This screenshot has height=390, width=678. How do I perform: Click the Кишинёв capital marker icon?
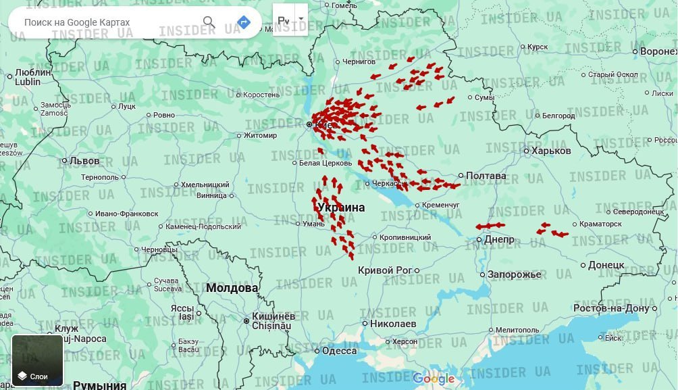coord(246,321)
